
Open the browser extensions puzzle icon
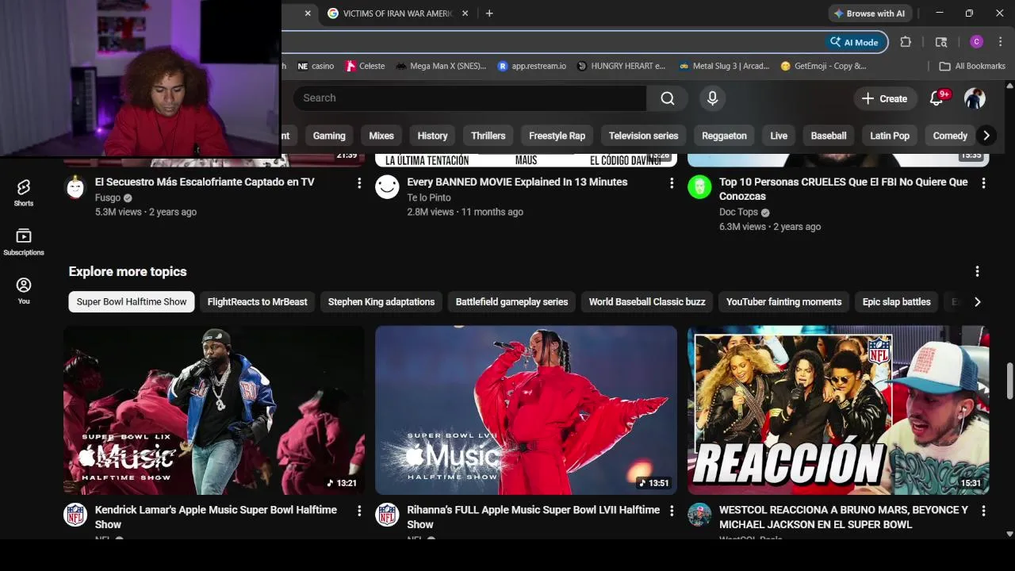click(906, 42)
